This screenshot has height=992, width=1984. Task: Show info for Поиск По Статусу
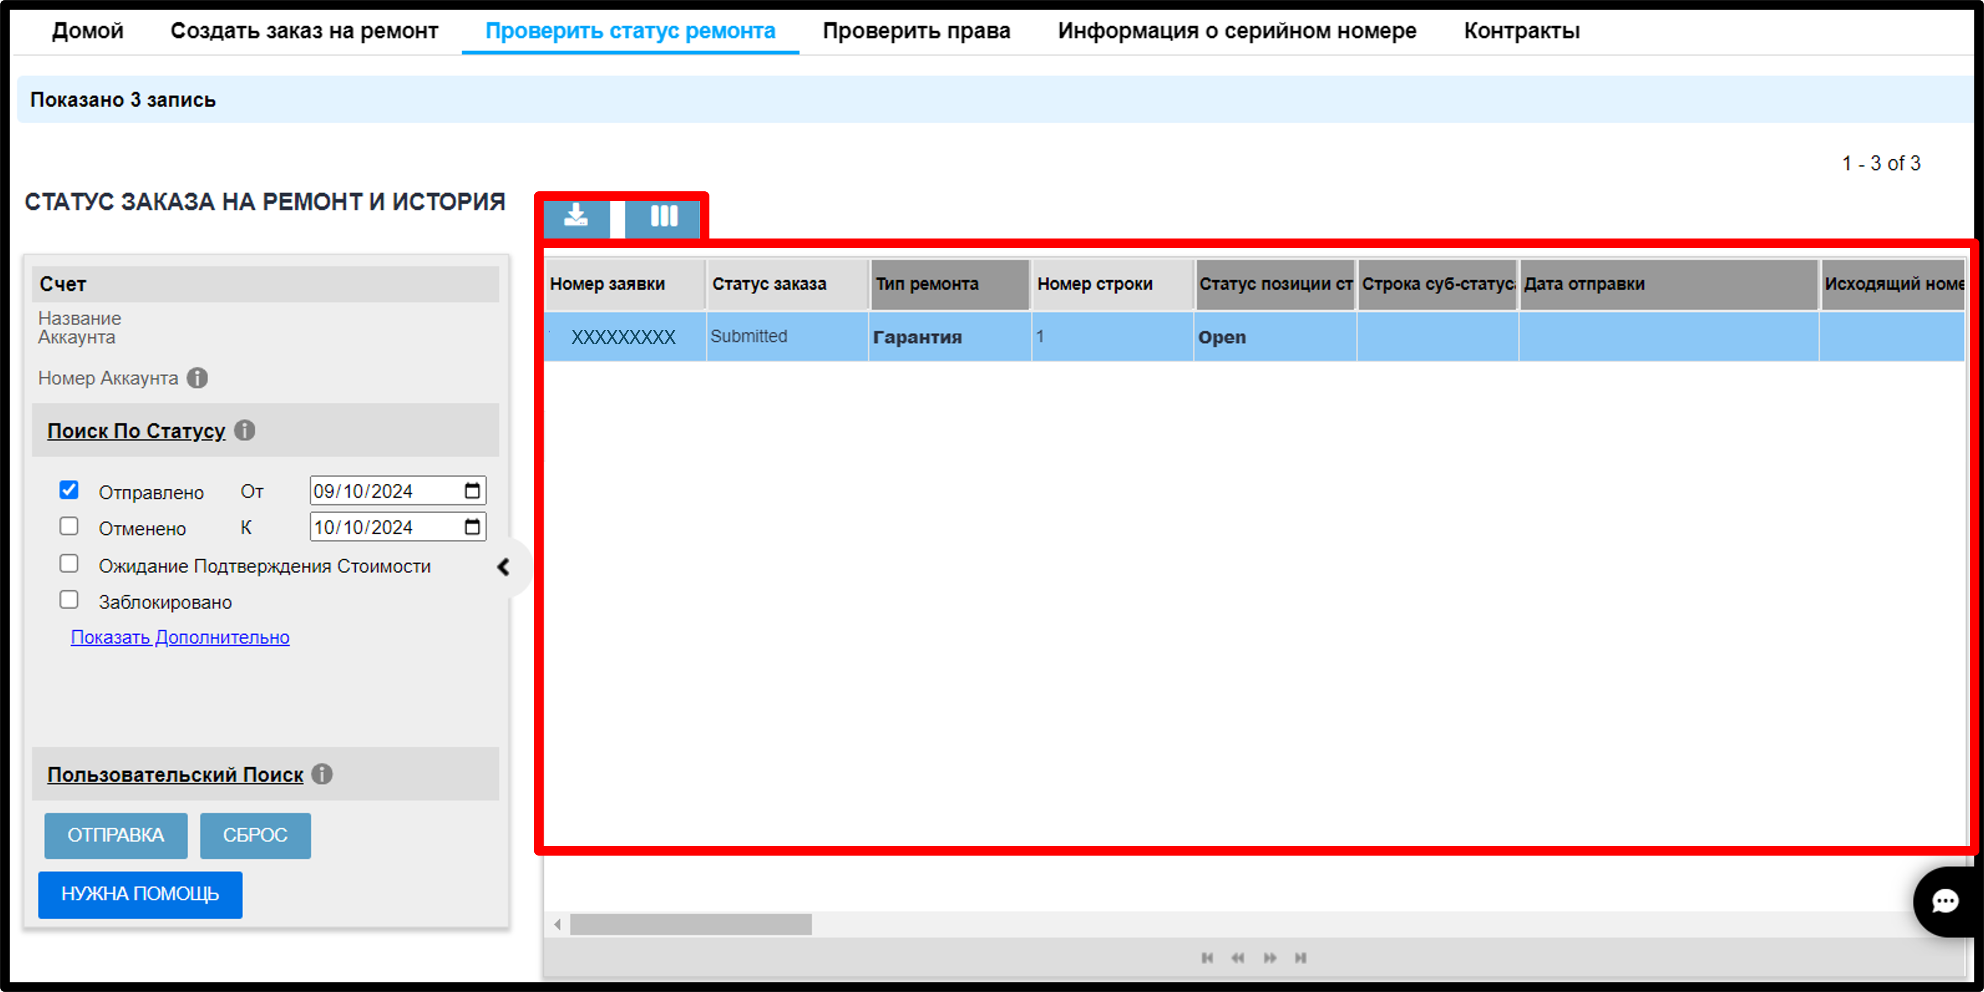[x=245, y=430]
